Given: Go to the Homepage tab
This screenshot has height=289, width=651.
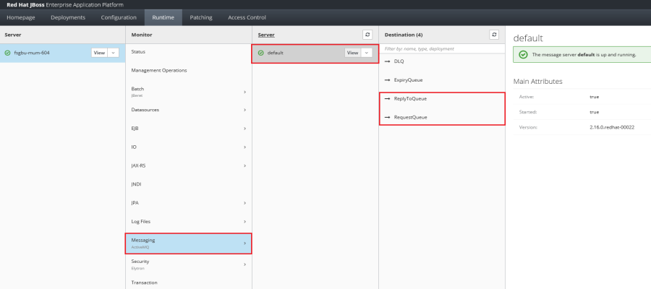Looking at the screenshot, I should 21,17.
